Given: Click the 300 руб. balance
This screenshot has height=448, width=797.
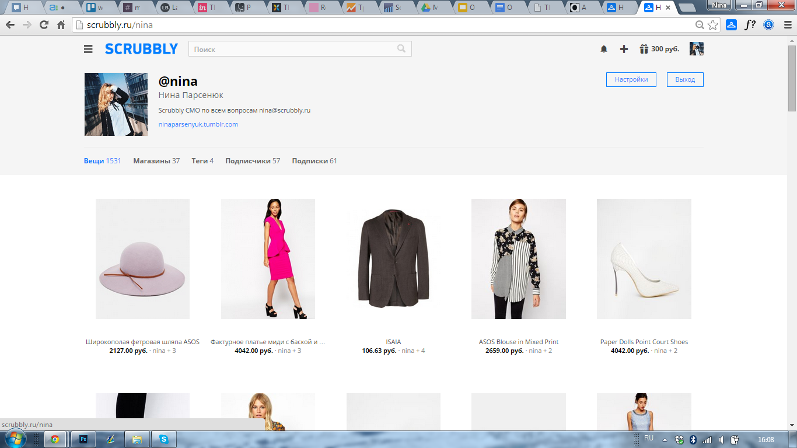Looking at the screenshot, I should [665, 49].
